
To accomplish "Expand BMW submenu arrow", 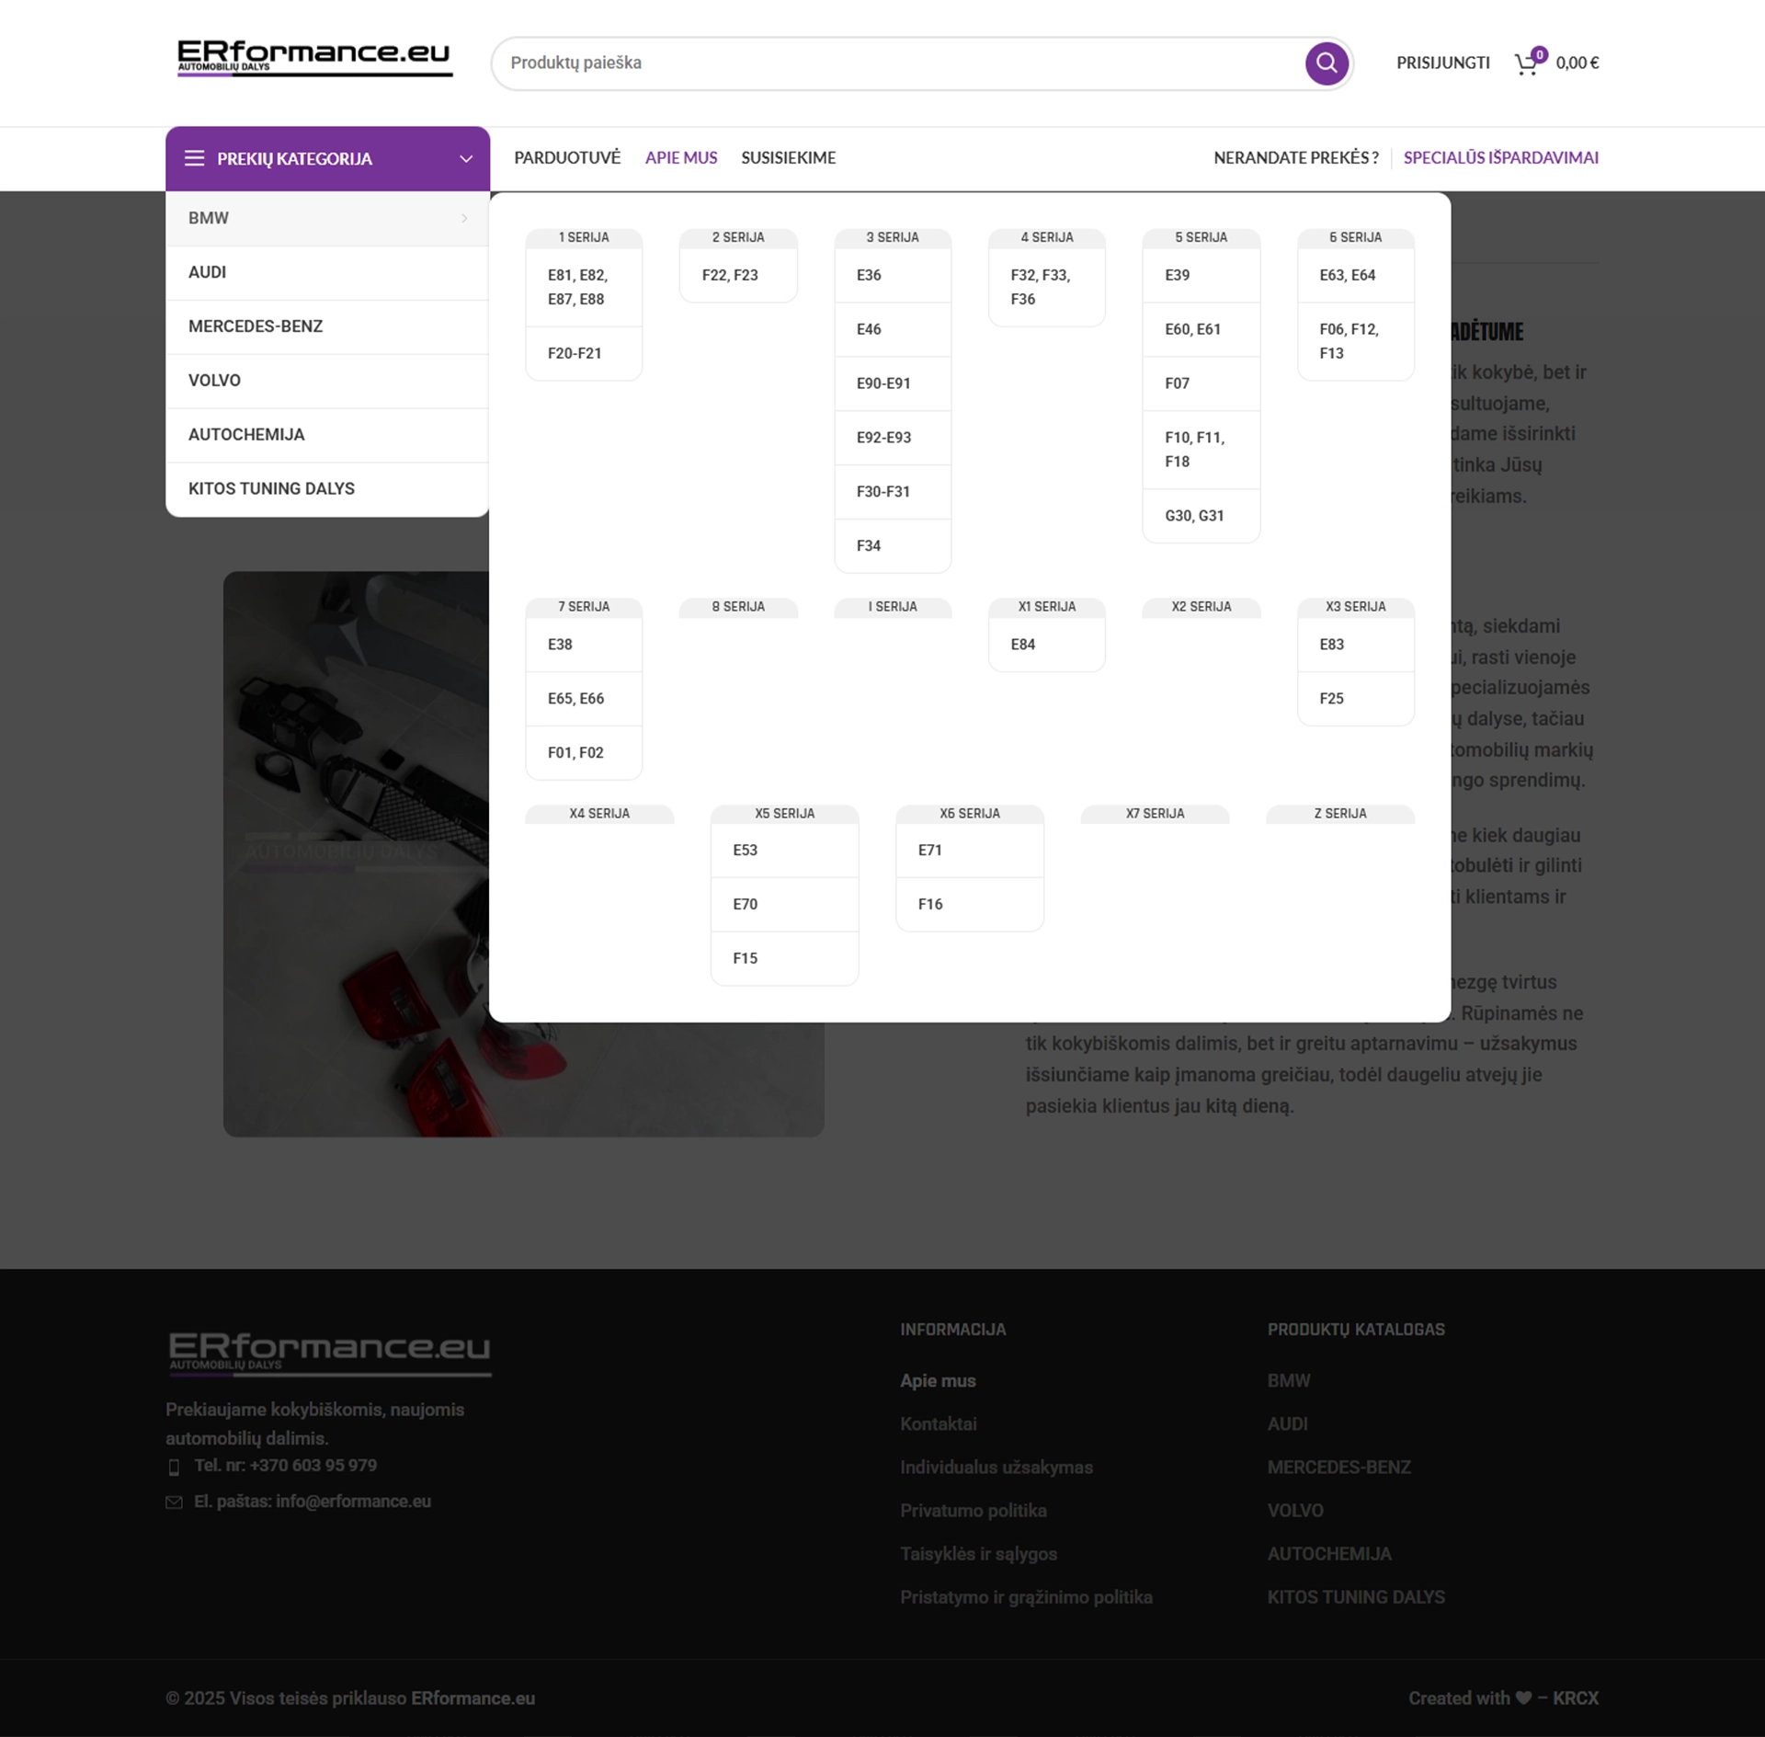I will pyautogui.click(x=464, y=218).
